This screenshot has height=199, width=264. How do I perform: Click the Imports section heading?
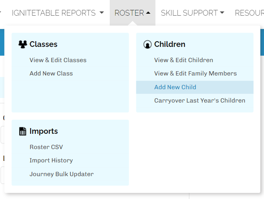44,131
